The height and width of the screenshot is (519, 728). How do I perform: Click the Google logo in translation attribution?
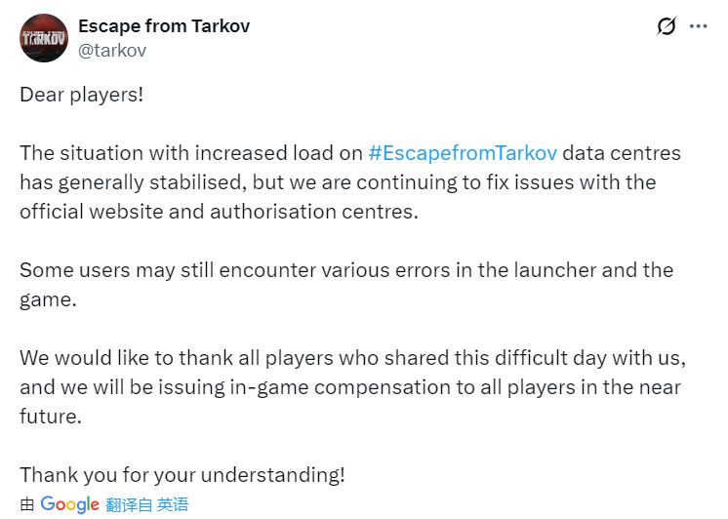70,504
